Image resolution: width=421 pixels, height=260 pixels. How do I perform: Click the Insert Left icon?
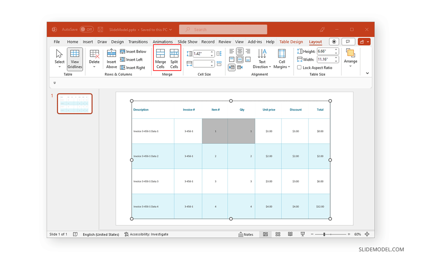point(133,59)
